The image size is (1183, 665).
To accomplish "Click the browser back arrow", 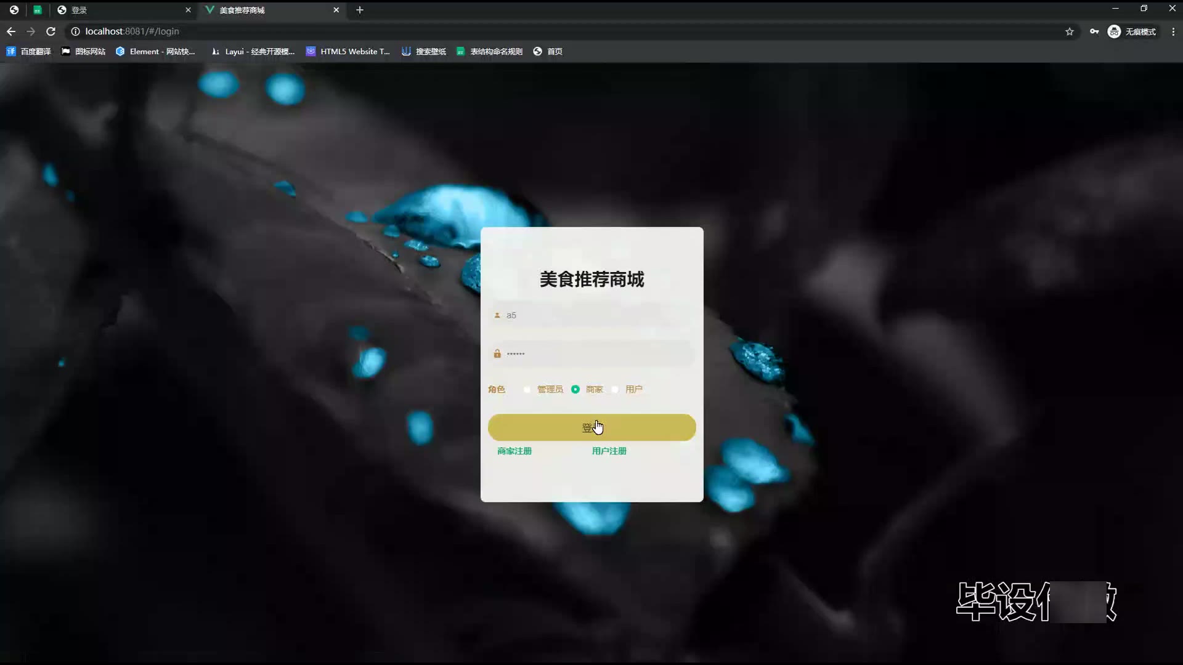I will [x=11, y=31].
